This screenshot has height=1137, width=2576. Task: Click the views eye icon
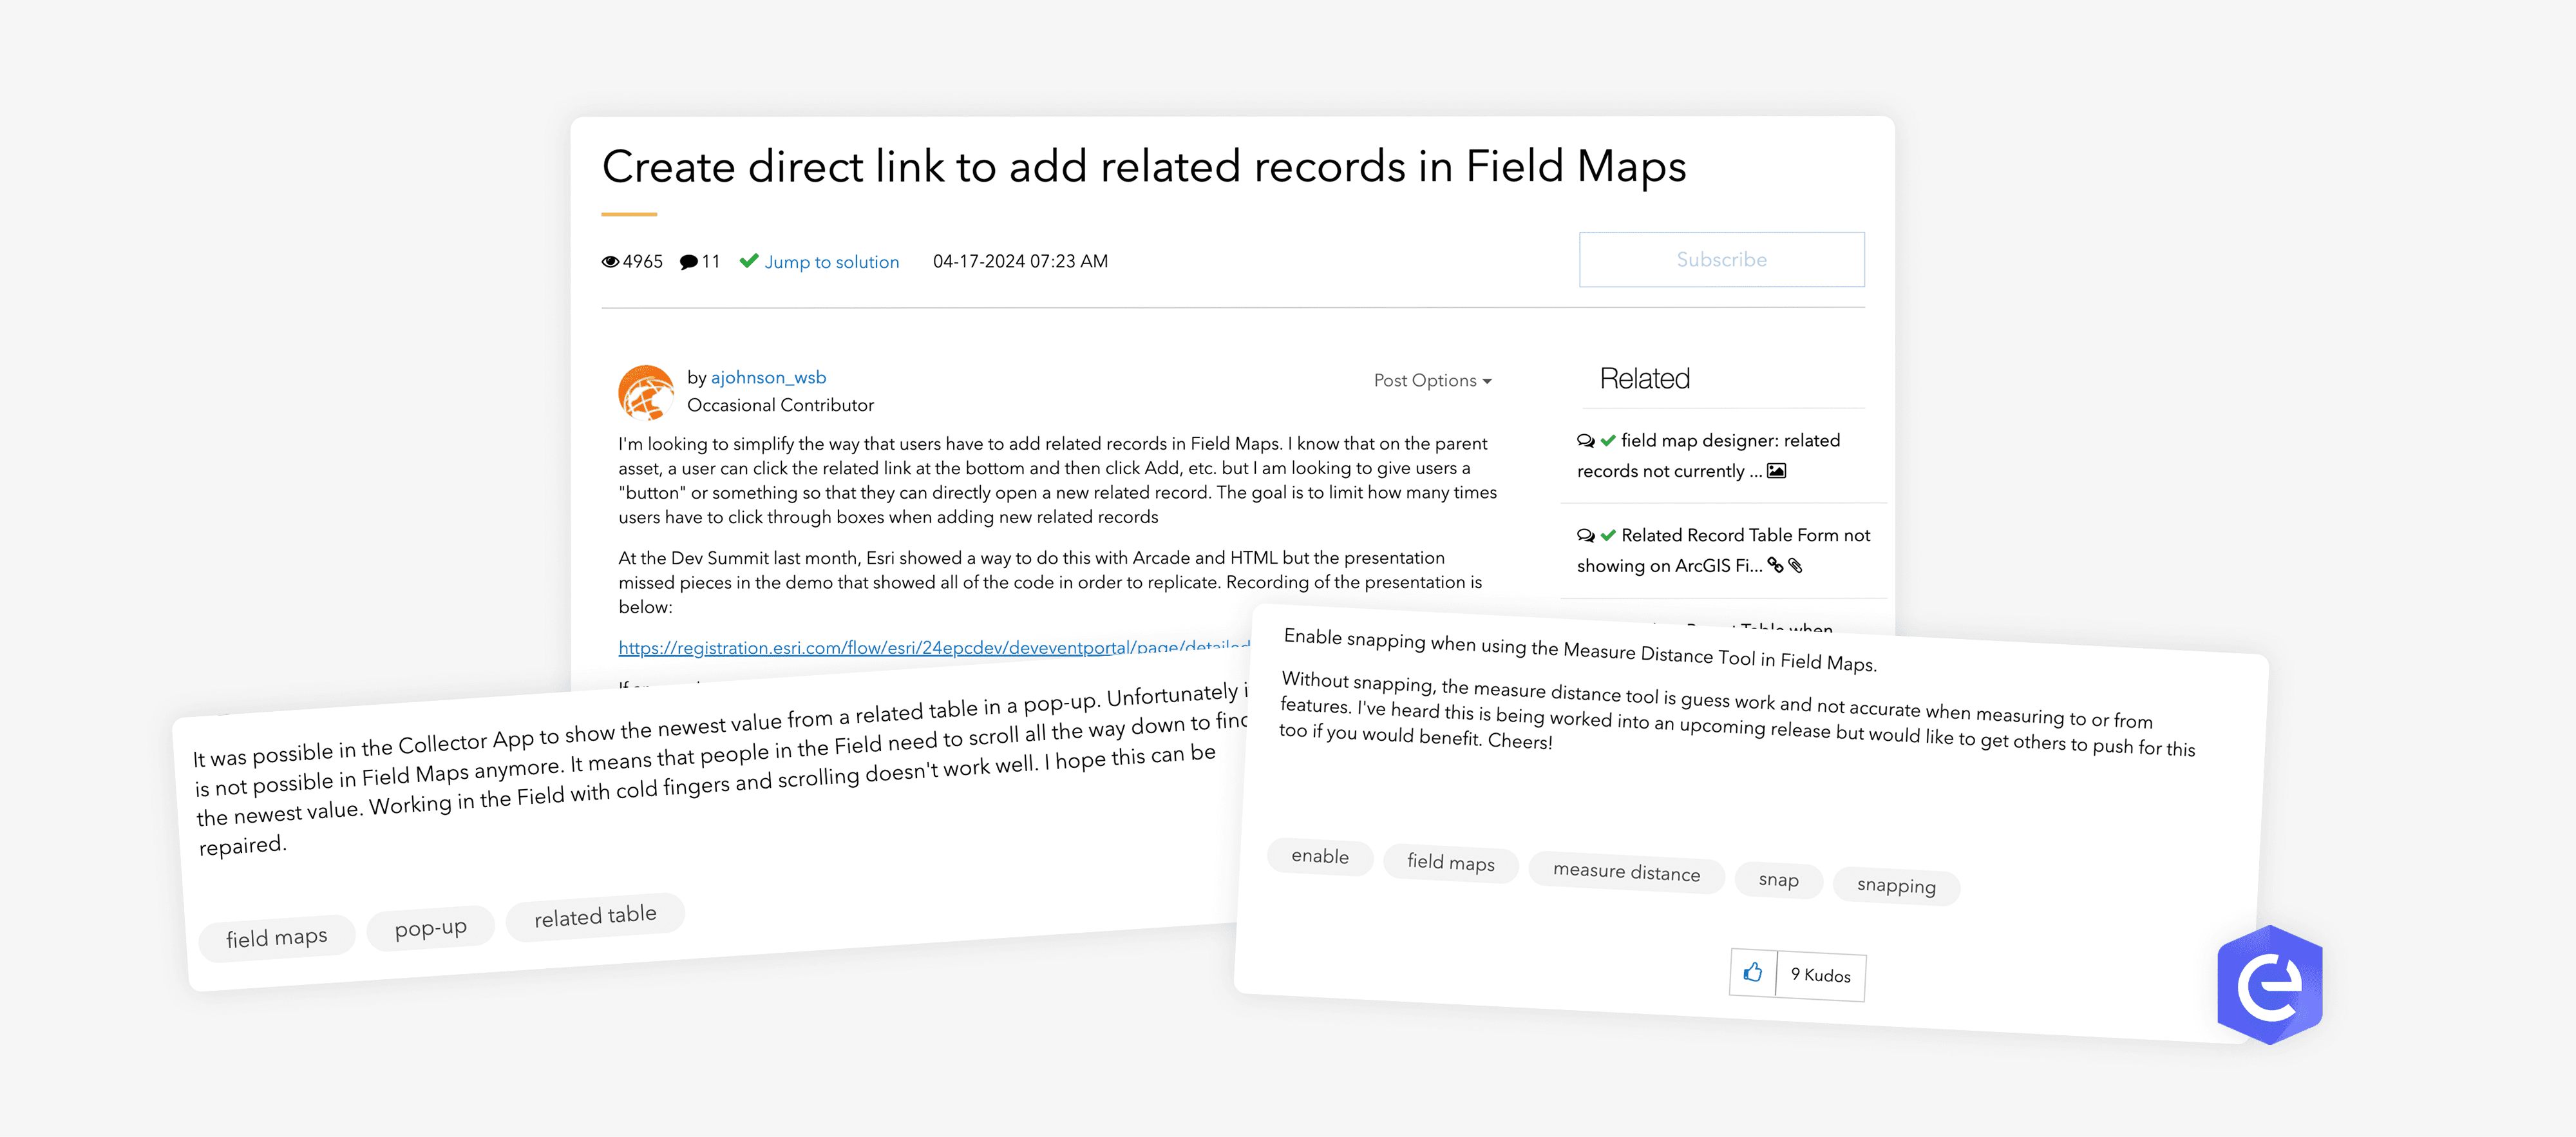pyautogui.click(x=610, y=262)
